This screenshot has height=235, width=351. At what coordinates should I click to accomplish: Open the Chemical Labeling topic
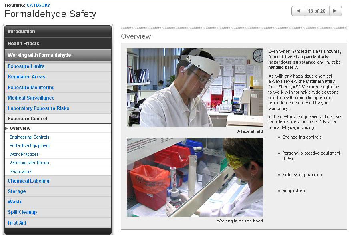point(28,181)
